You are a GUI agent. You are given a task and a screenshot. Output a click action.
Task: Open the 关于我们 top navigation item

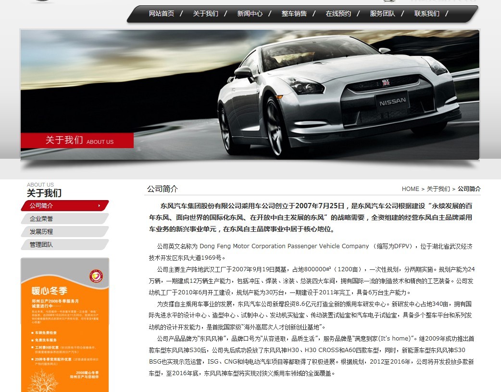click(x=205, y=13)
